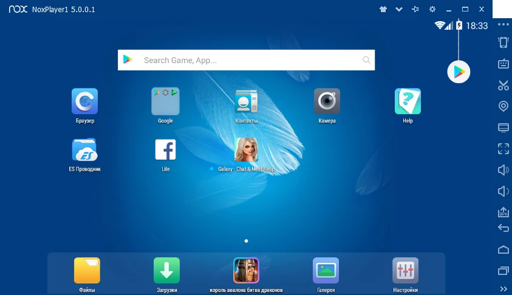
Task: Click the install APK icon
Action: click(503, 212)
